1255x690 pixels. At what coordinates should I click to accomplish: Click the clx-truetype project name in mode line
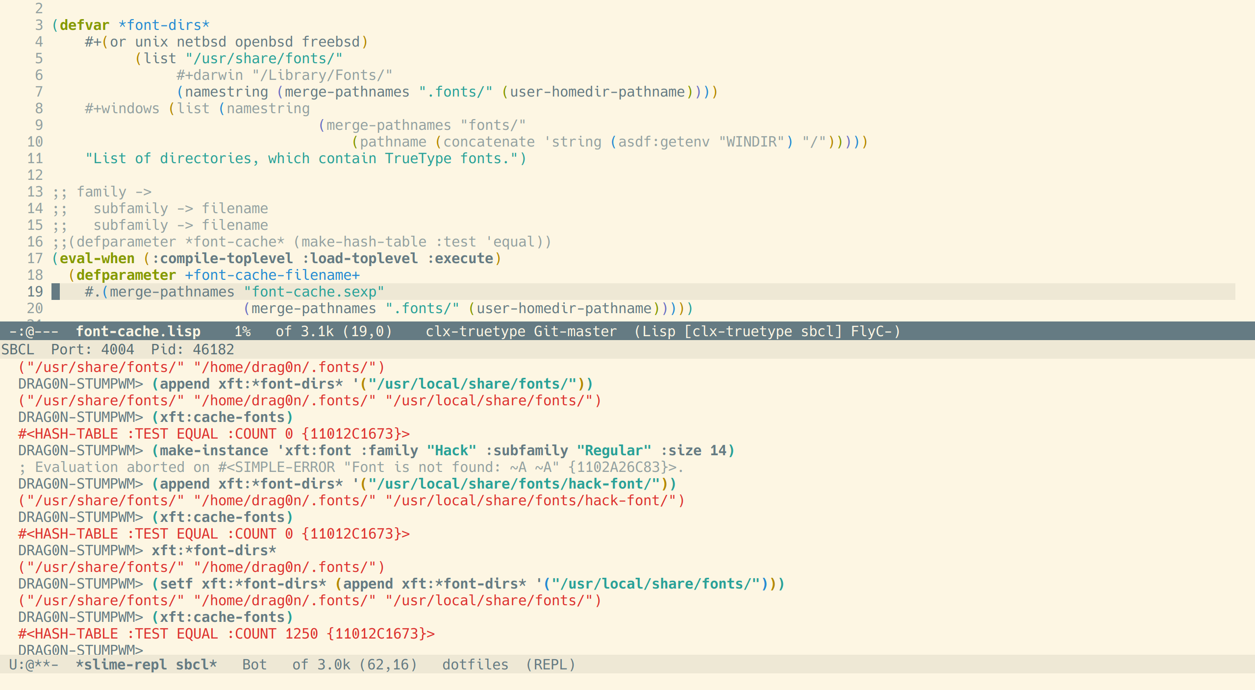(475, 331)
